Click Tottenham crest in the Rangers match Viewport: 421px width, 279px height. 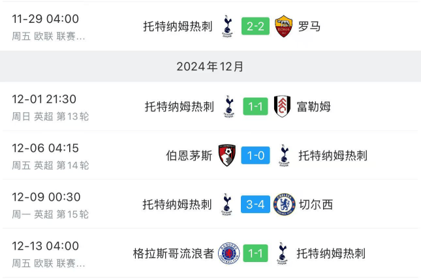pyautogui.click(x=282, y=253)
